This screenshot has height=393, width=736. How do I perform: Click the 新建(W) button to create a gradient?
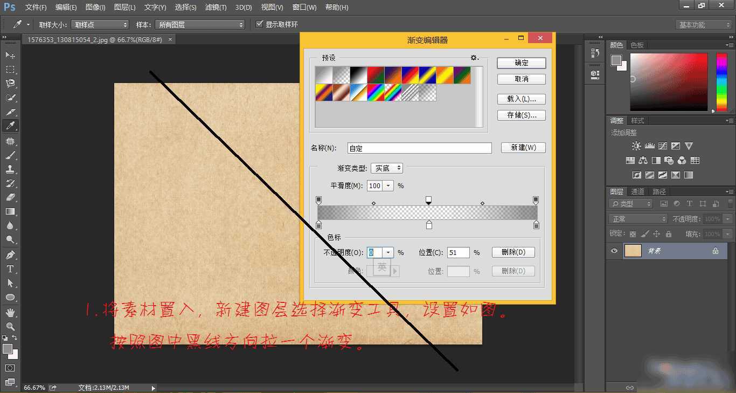[523, 147]
